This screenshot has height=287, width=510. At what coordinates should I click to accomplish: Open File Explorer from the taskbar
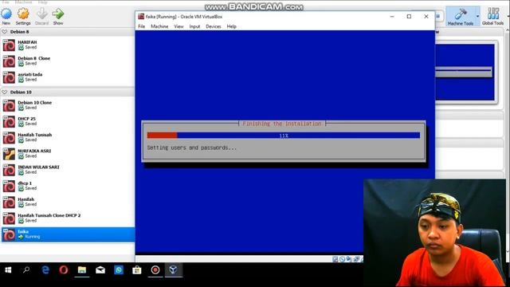(x=82, y=269)
